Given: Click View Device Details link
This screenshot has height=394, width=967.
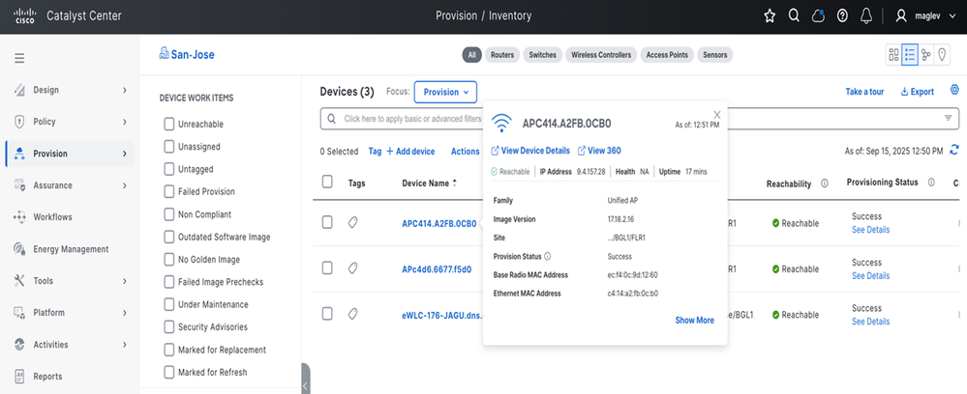Looking at the screenshot, I should [530, 151].
